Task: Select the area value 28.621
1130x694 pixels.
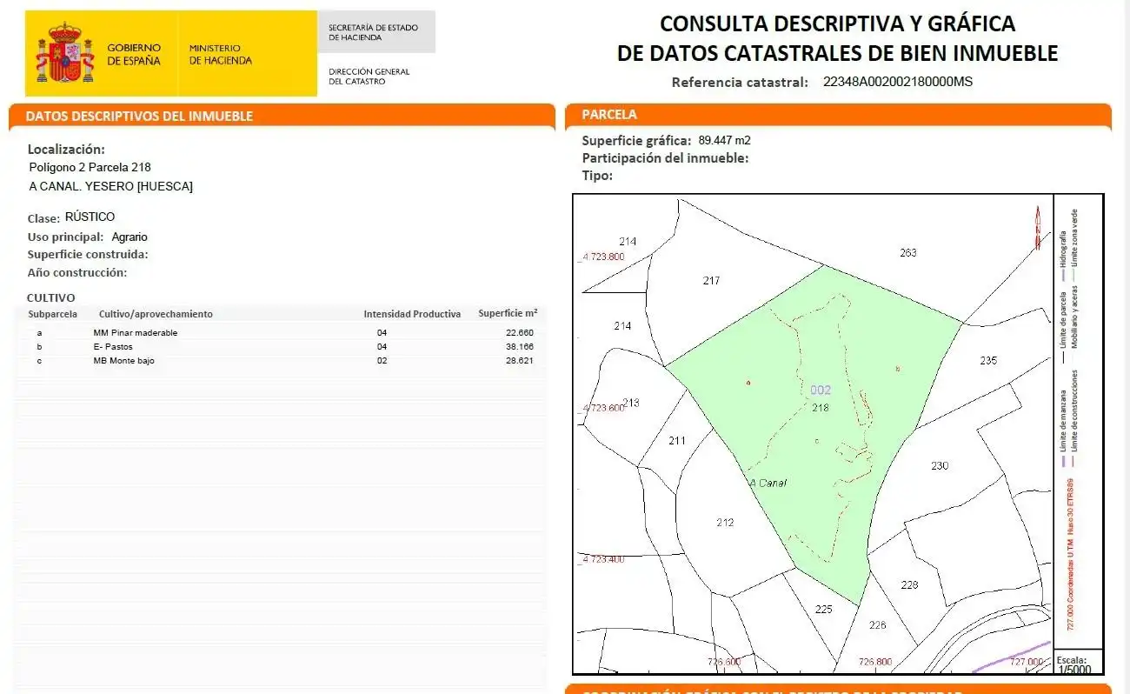Action: pos(520,361)
